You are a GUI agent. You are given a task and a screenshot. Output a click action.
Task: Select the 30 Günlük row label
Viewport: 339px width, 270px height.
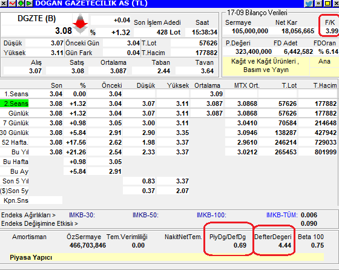(x=15, y=133)
